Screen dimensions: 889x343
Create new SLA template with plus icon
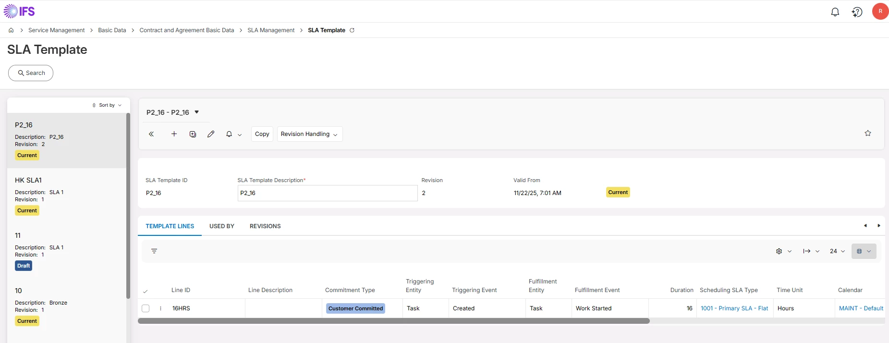[x=174, y=134]
